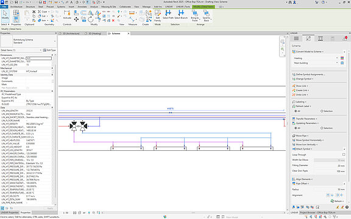Click the diameter input field in Properties

point(39,58)
